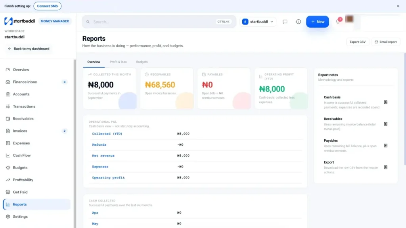
Task: Click the chat message icon in header
Action: [285, 22]
